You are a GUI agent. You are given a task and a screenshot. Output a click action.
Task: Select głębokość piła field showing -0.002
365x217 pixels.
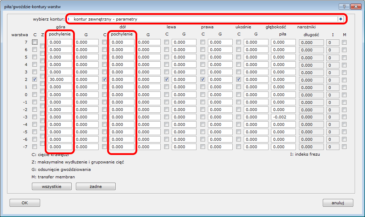[x=283, y=117]
